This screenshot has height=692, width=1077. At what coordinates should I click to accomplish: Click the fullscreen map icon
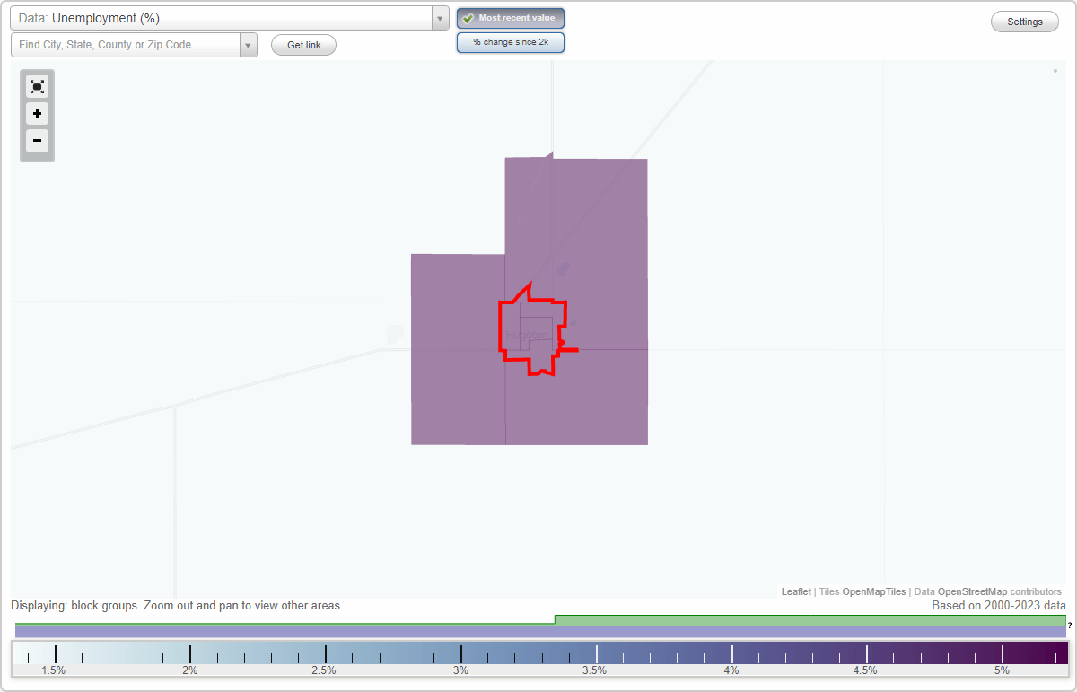coord(37,87)
